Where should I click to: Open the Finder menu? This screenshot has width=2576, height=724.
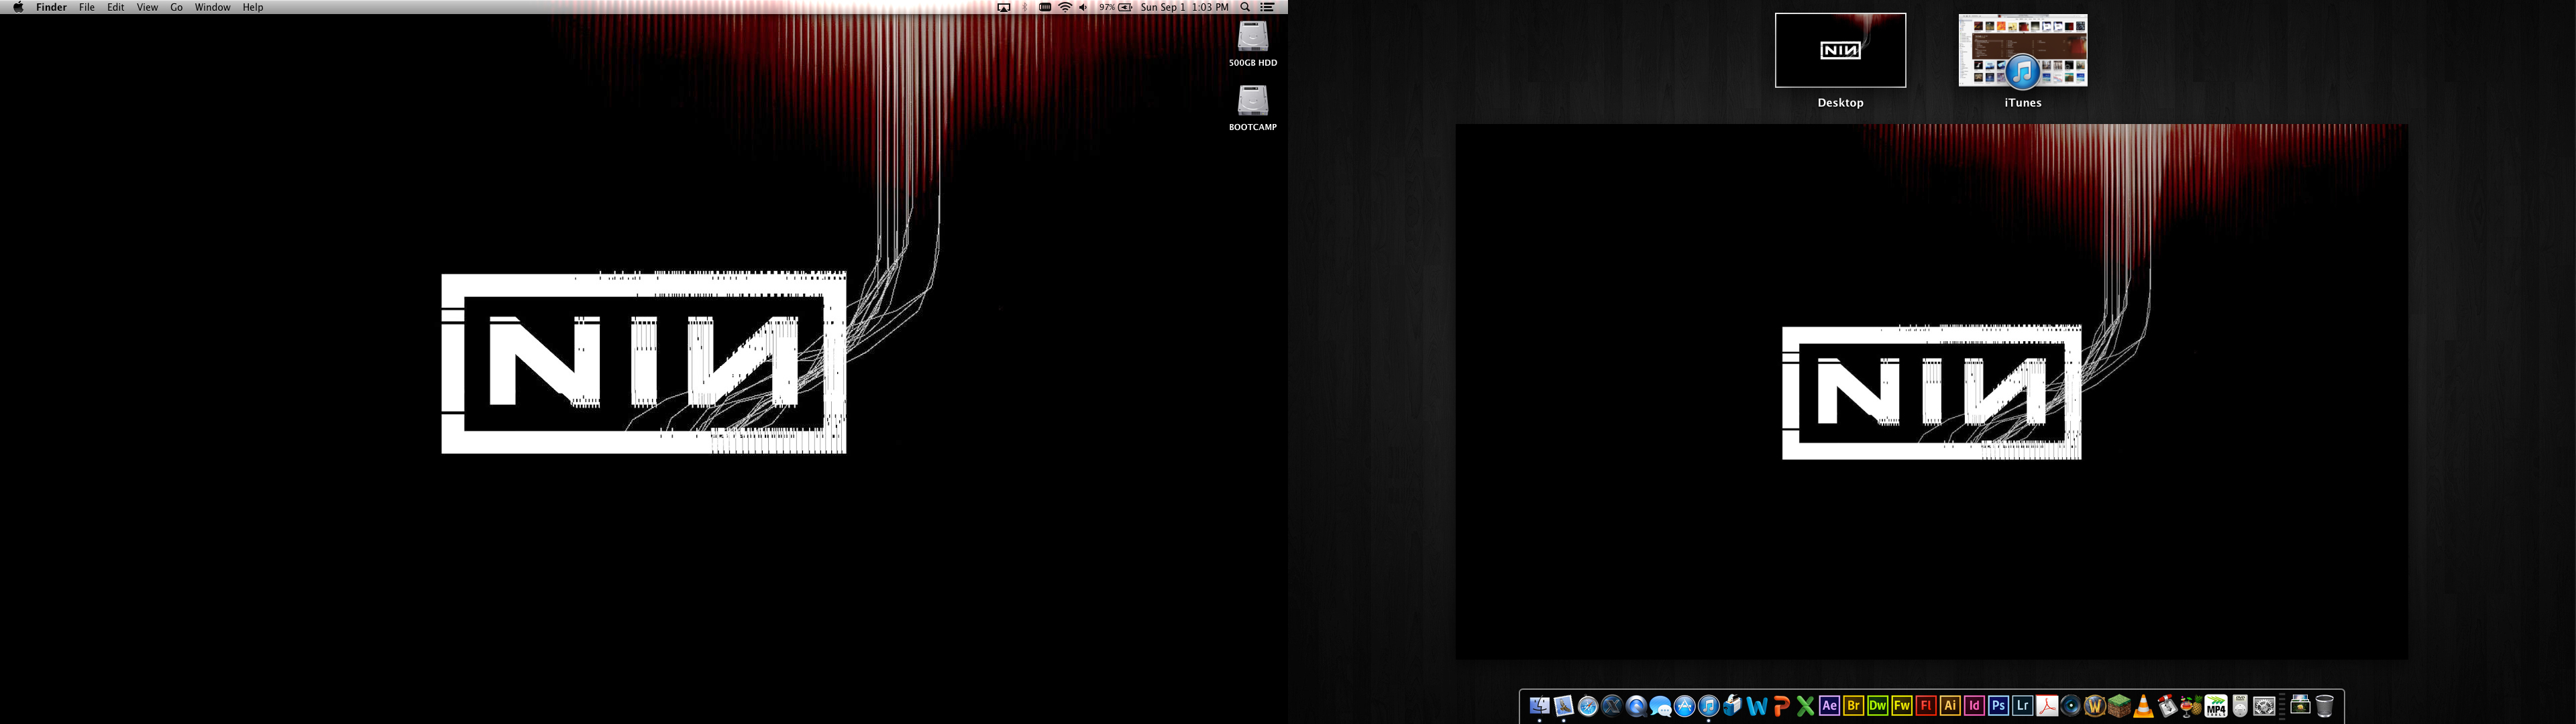(x=51, y=7)
